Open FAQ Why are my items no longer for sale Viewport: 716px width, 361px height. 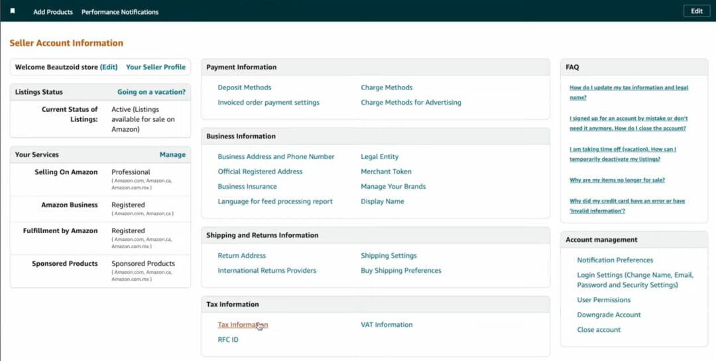617,180
